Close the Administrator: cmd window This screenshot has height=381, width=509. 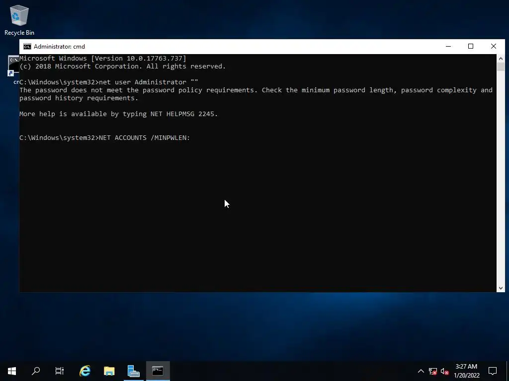494,46
